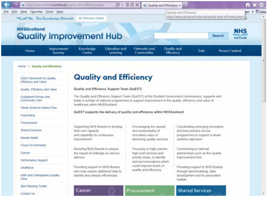This screenshot has width=267, height=197.
Task: Click the stop loading X icon
Action: tap(137, 5)
